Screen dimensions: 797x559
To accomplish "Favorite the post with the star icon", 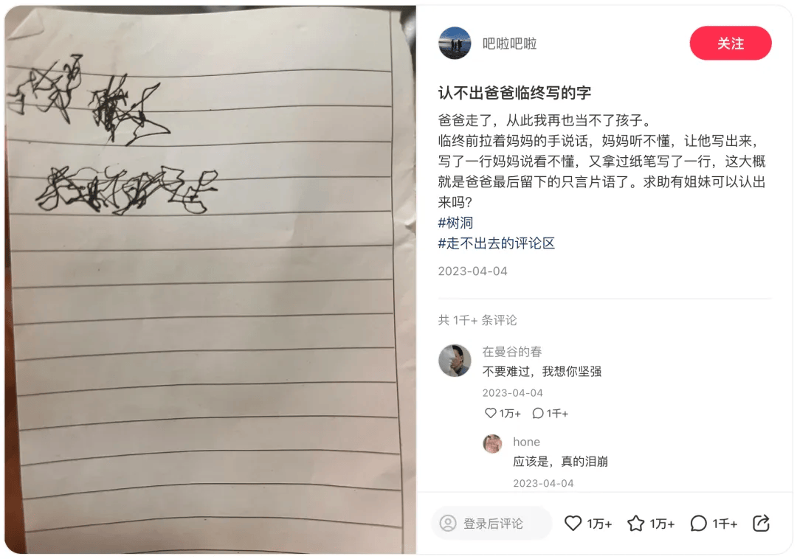I will pyautogui.click(x=635, y=523).
